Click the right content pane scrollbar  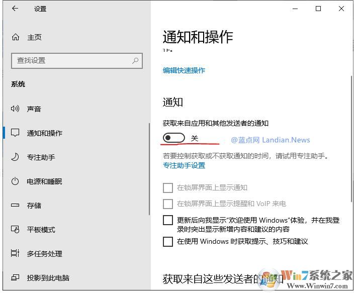coord(350,141)
